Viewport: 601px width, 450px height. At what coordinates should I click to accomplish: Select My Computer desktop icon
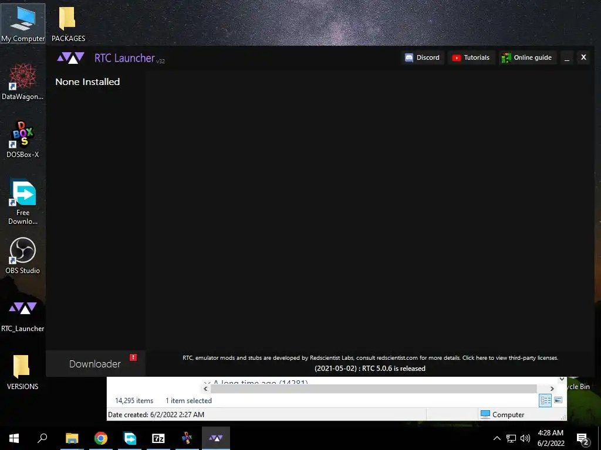click(x=23, y=23)
